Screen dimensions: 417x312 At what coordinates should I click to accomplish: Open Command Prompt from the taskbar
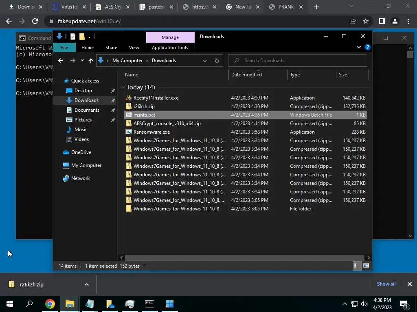pyautogui.click(x=149, y=304)
